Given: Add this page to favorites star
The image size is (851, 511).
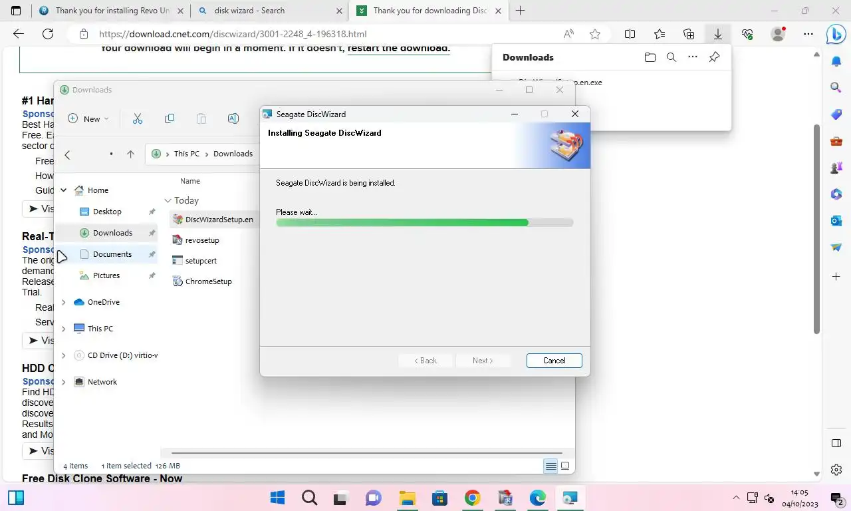Looking at the screenshot, I should [595, 34].
